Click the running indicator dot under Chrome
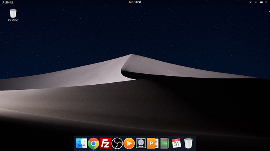Image resolution: width=270 pixels, height=151 pixels. 94,150
